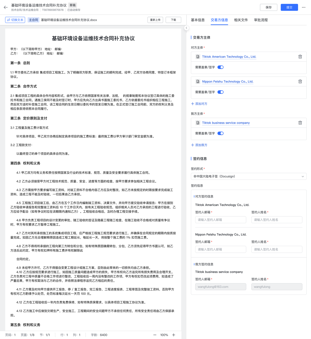
Task: Open the 签约形式 dropdown
Action: (248, 176)
